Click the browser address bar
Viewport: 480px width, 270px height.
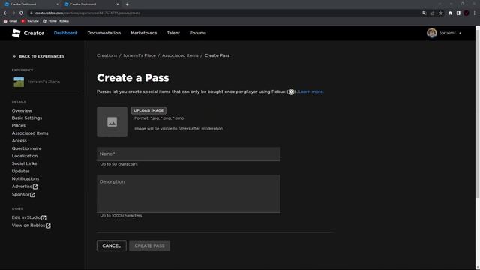225,13
